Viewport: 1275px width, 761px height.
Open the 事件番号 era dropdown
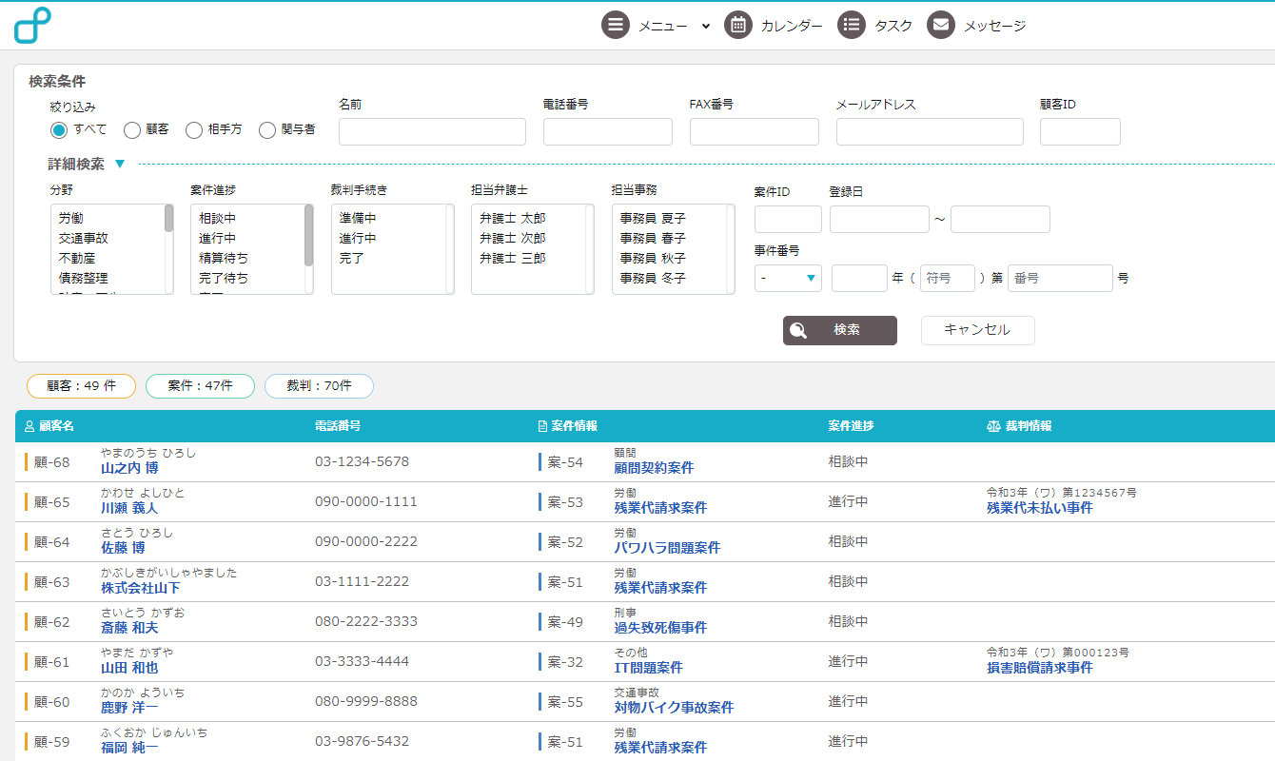(788, 278)
